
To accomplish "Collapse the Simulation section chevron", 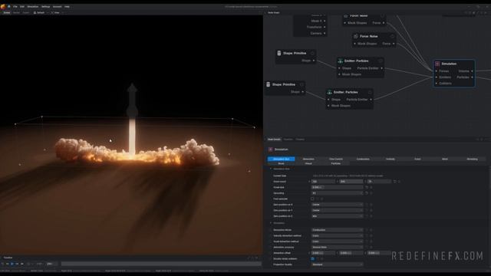I will tap(271, 223).
